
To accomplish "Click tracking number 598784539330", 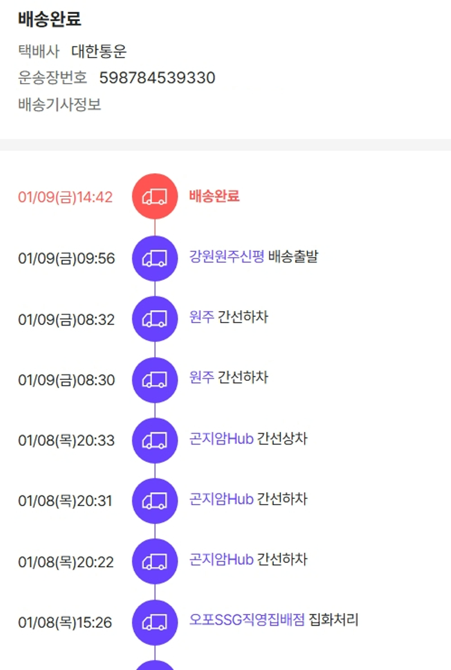I will point(157,78).
